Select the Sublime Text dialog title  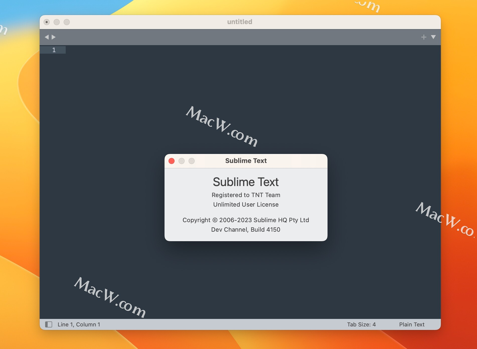pyautogui.click(x=246, y=161)
